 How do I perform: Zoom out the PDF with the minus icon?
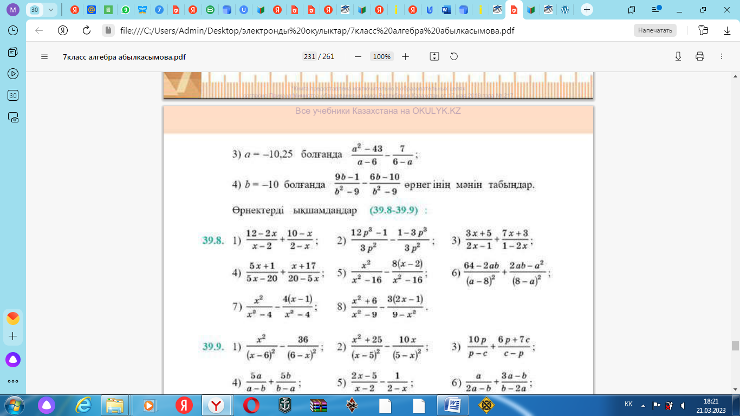pos(358,56)
